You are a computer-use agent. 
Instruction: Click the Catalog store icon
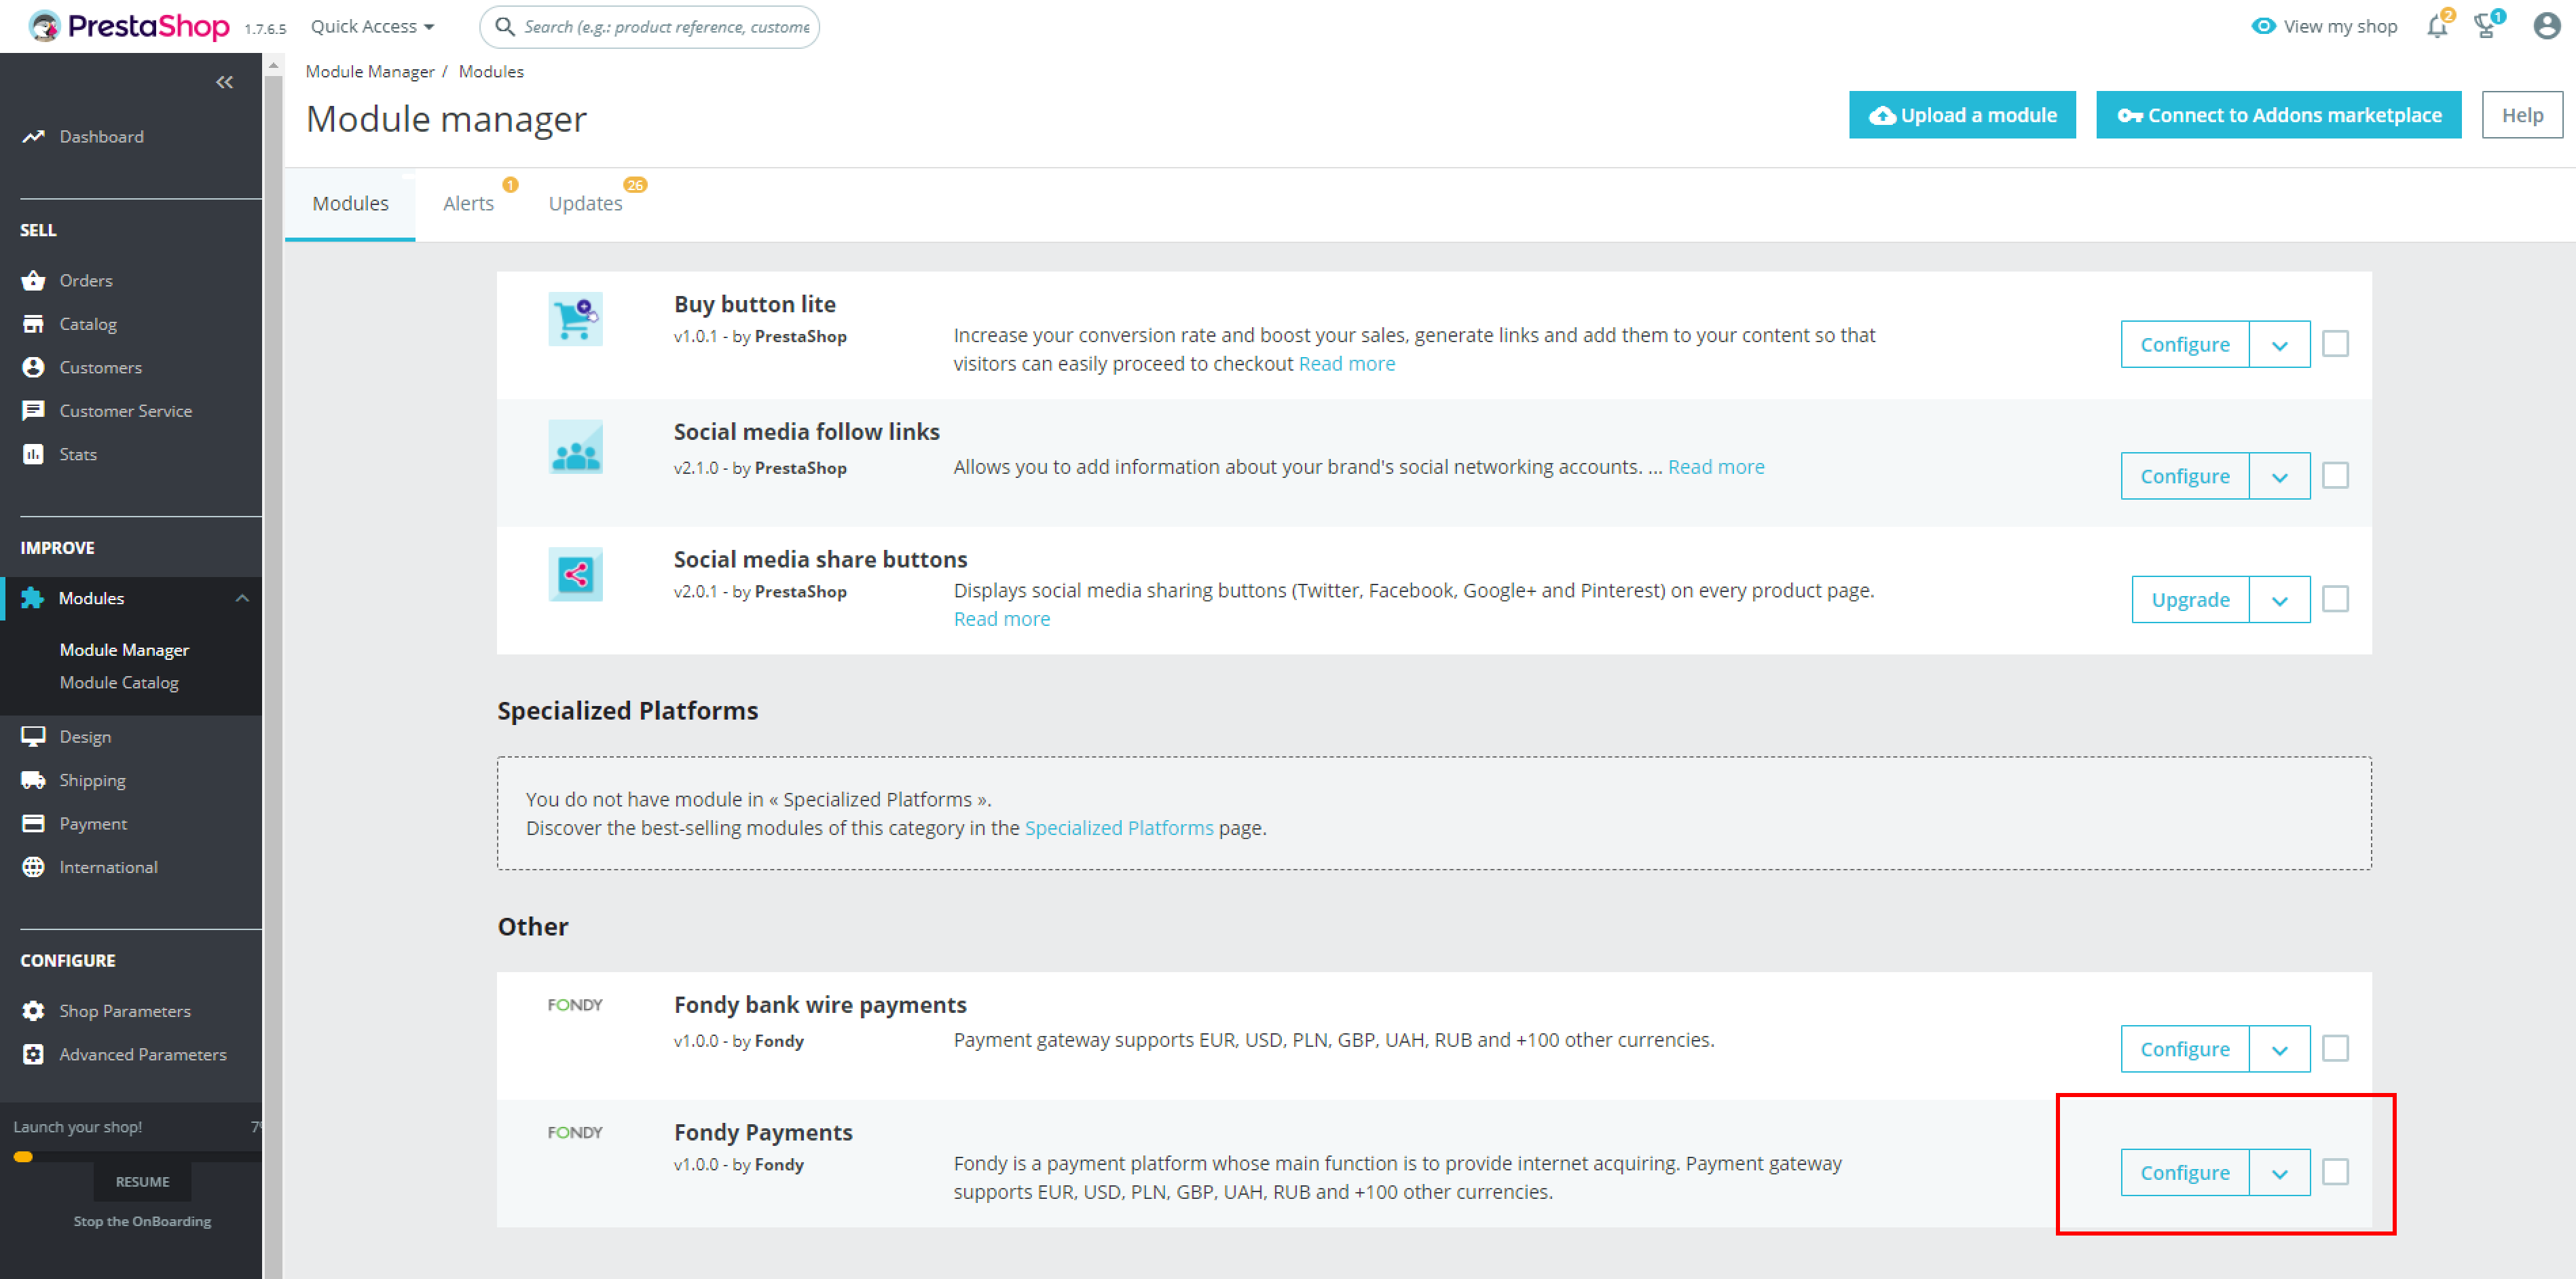coord(33,324)
